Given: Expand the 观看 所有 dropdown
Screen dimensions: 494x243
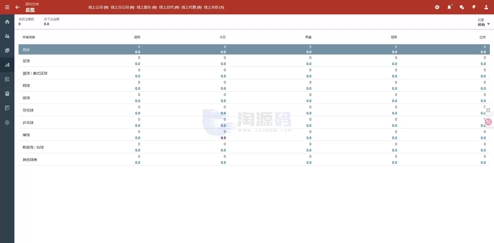Looking at the screenshot, I should (x=484, y=22).
